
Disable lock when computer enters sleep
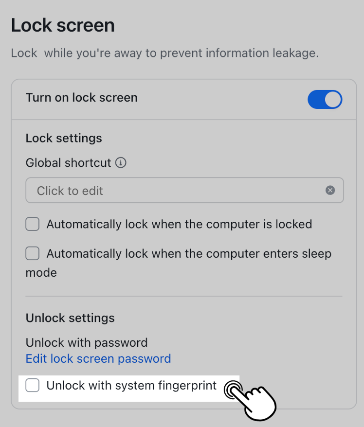point(32,253)
